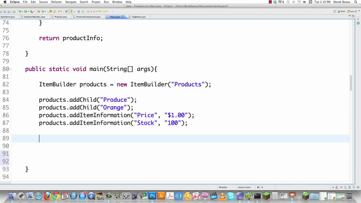Click the Run External Tools icon
Screen dimensions: 361x203
point(31,11)
